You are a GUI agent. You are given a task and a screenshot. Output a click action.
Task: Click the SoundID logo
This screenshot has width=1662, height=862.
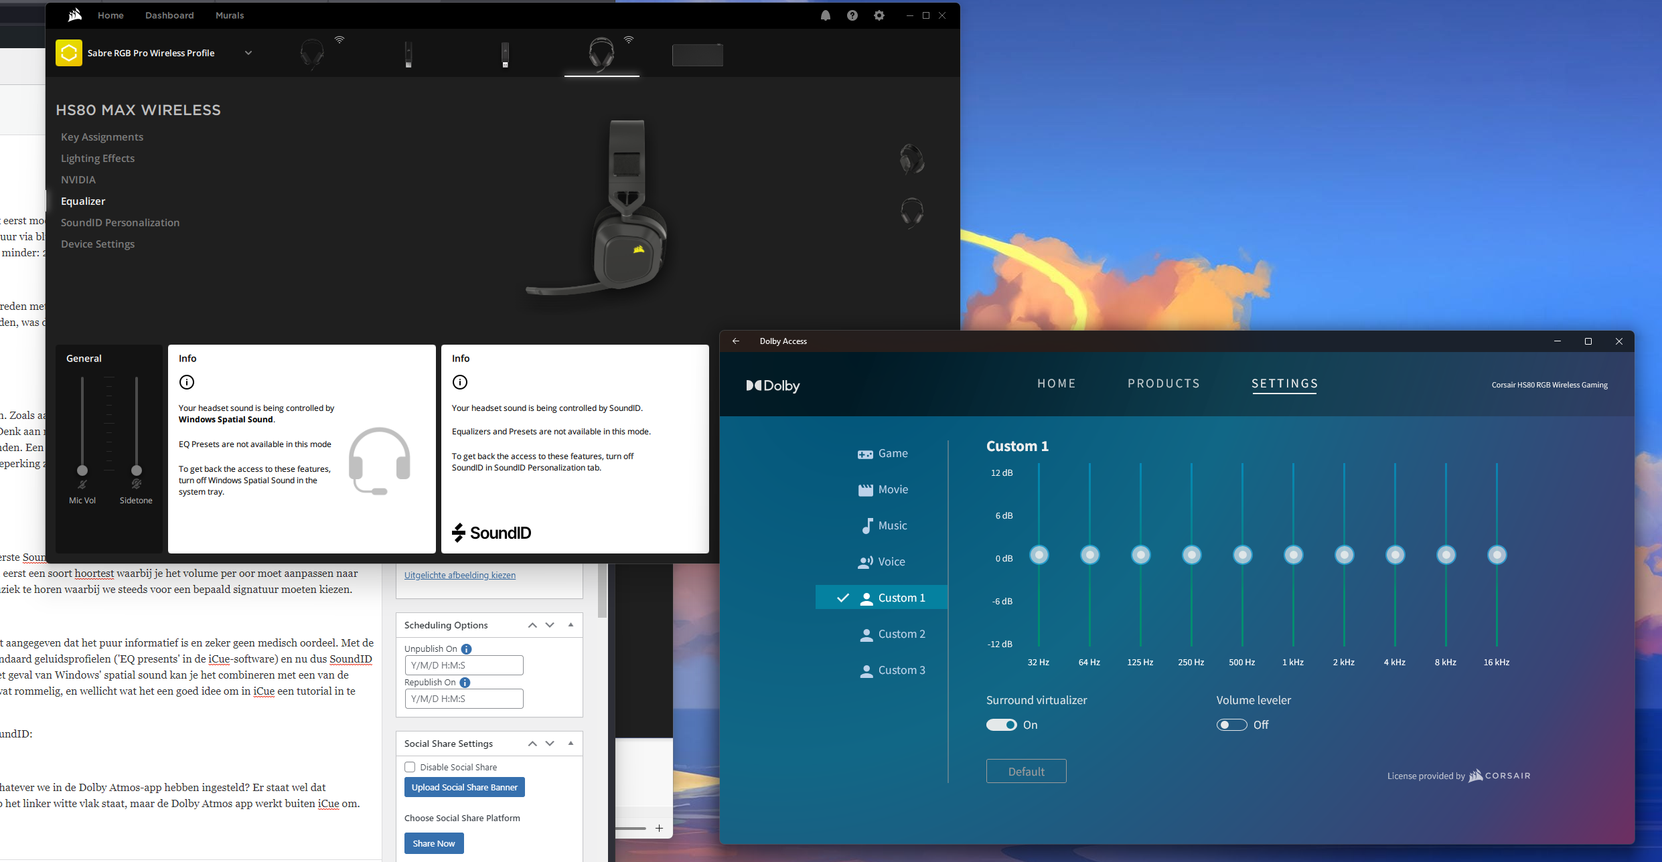492,533
